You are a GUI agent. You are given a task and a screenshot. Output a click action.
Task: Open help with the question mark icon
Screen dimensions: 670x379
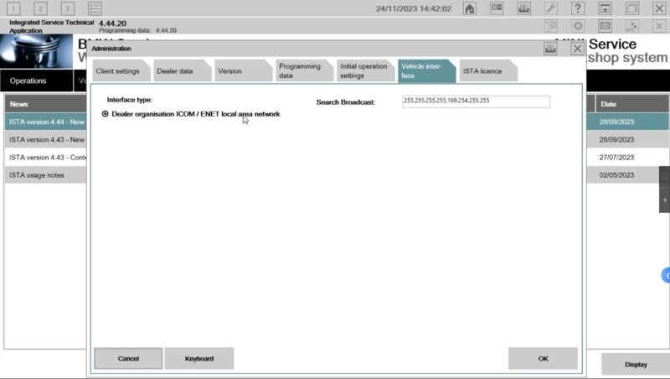coord(578,8)
